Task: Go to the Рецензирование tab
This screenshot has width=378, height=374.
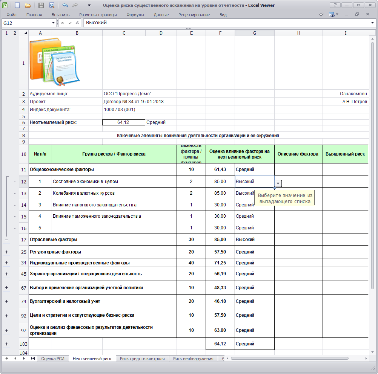Action: [194, 15]
